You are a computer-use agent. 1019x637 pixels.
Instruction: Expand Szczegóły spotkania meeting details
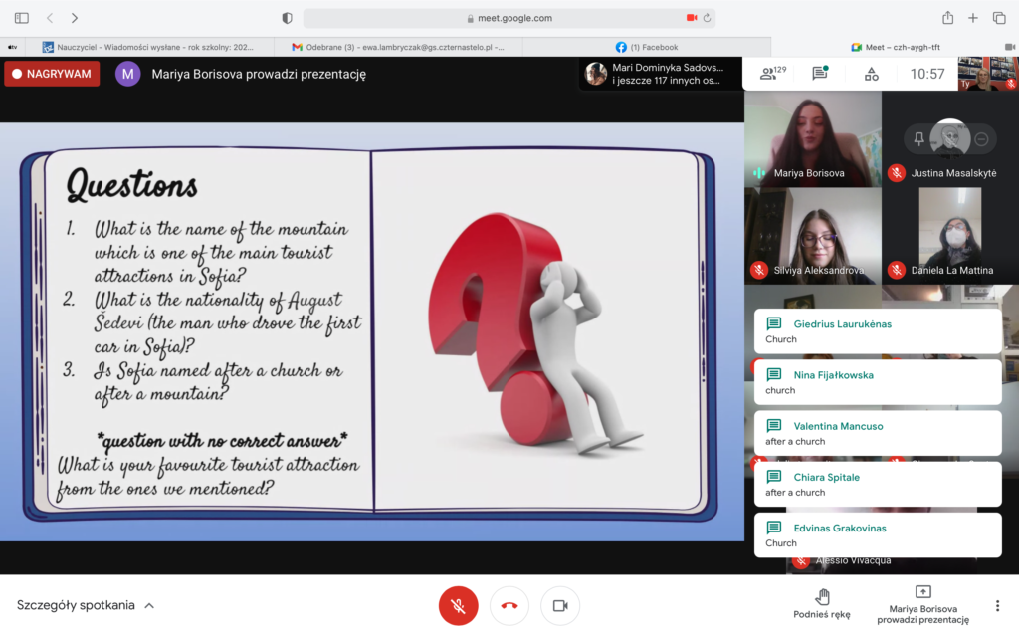pyautogui.click(x=86, y=605)
